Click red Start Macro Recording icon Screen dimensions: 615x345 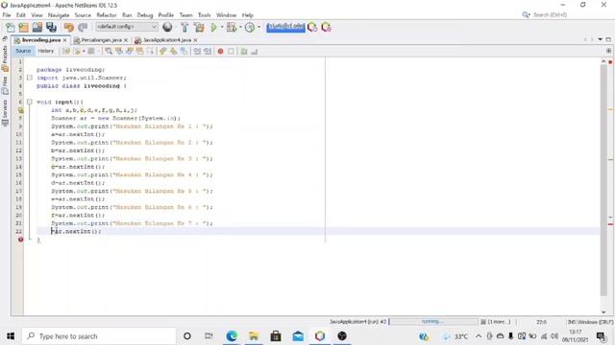pyautogui.click(x=220, y=51)
